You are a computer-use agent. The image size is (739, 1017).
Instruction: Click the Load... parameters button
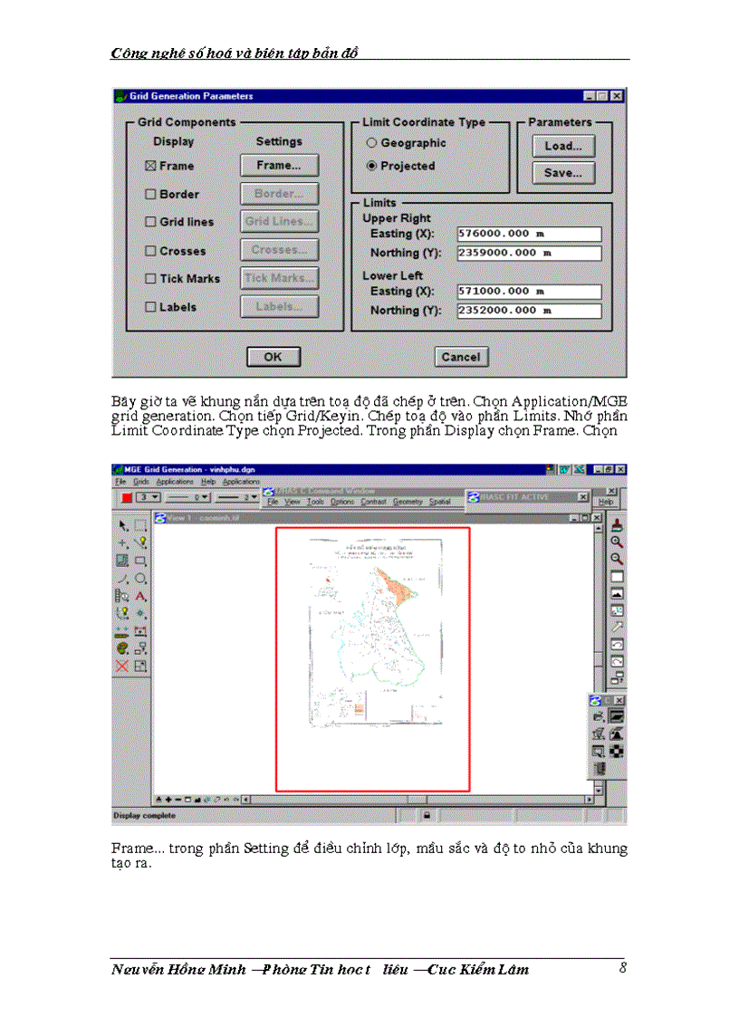coord(562,146)
